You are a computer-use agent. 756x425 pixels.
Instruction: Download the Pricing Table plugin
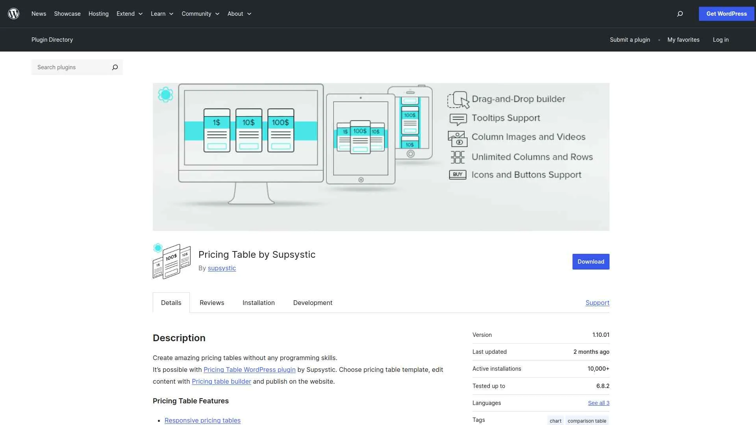pos(590,261)
